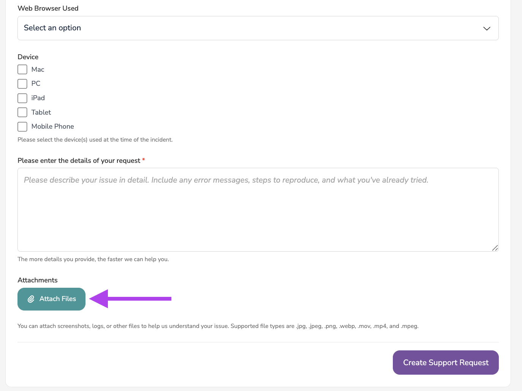The height and width of the screenshot is (391, 522).
Task: Click the "Select an option" placeholder text
Action: tap(52, 28)
